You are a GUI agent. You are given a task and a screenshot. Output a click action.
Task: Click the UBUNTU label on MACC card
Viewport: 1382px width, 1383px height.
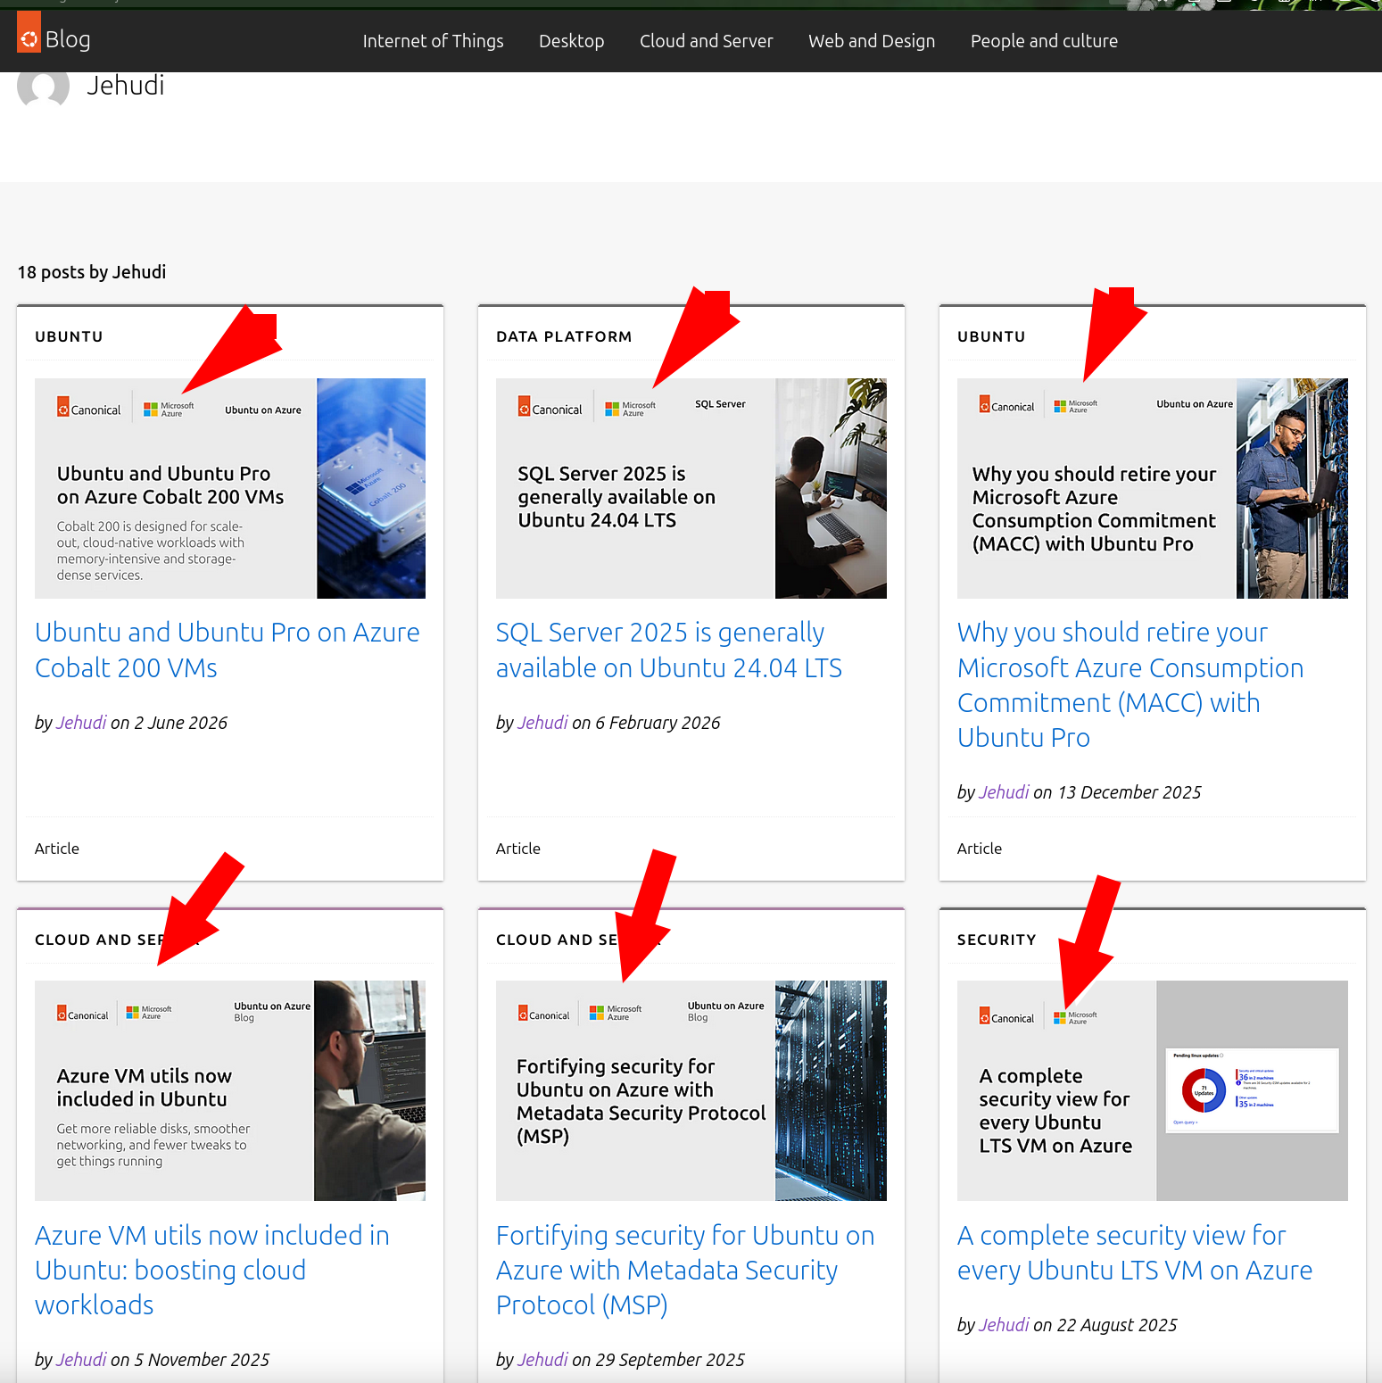coord(991,336)
